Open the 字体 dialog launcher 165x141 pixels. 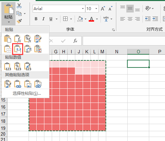coord(113,30)
